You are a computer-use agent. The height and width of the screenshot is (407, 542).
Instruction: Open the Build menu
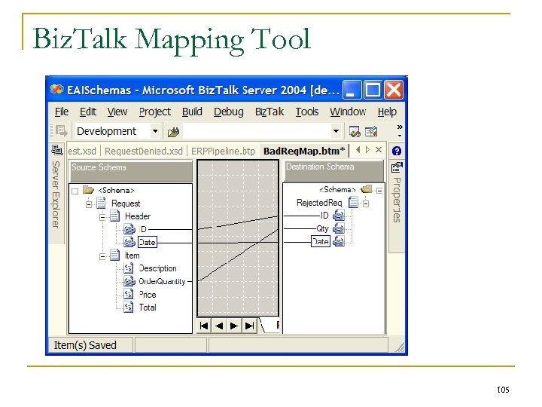pyautogui.click(x=192, y=112)
